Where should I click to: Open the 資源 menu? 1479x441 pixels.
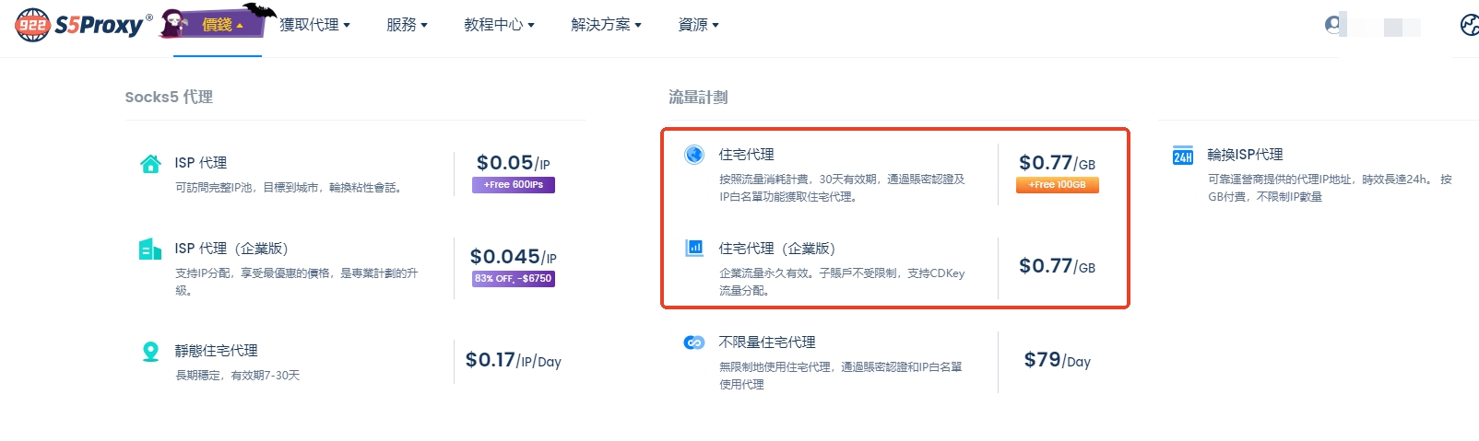point(698,25)
